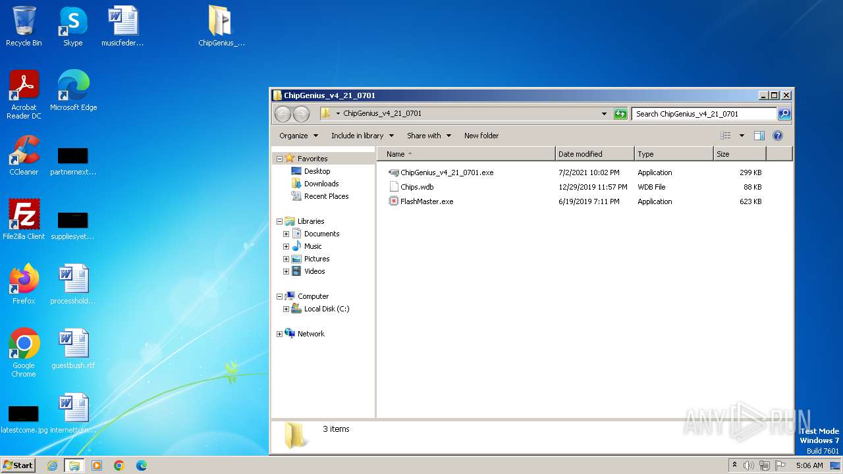Viewport: 843px width, 474px height.
Task: Launch Skype from the desktop
Action: coord(73,26)
